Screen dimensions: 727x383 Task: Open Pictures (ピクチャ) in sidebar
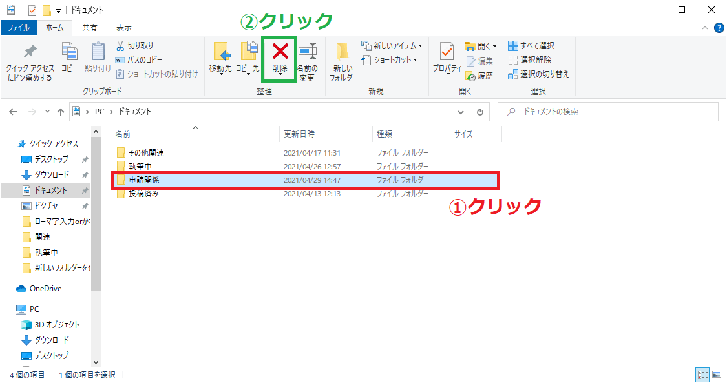point(40,205)
